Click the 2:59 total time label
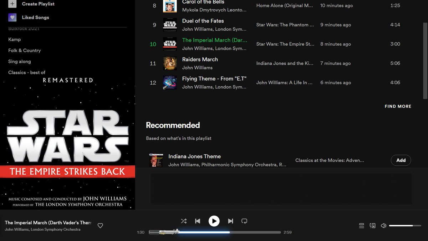 click(x=287, y=232)
